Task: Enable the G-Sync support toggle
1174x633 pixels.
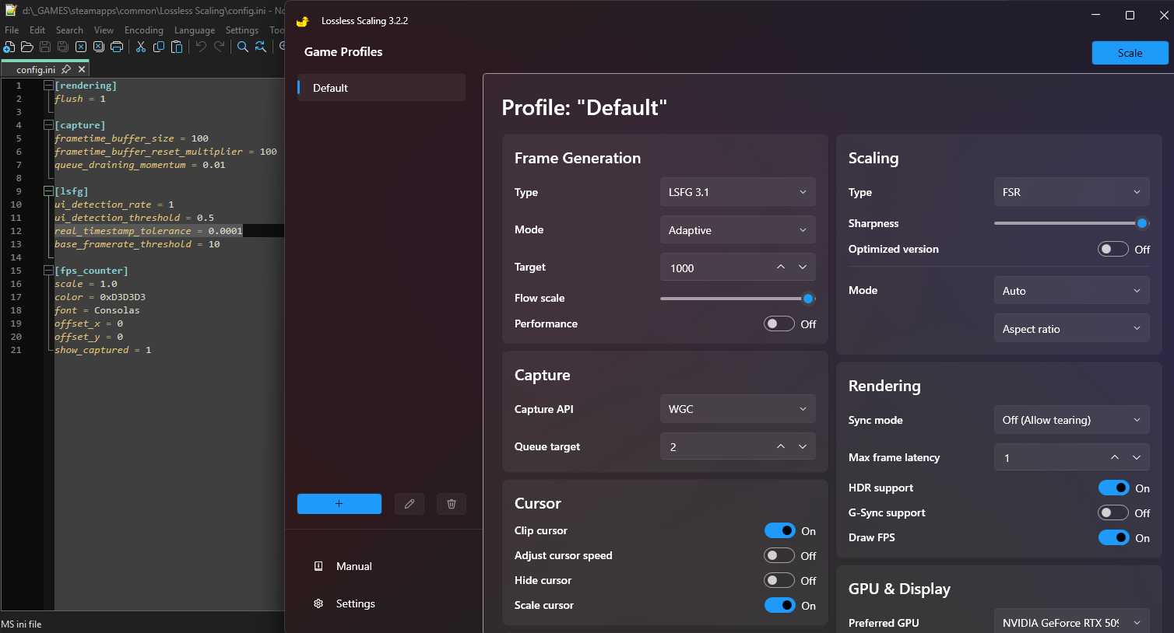Action: 1113,512
